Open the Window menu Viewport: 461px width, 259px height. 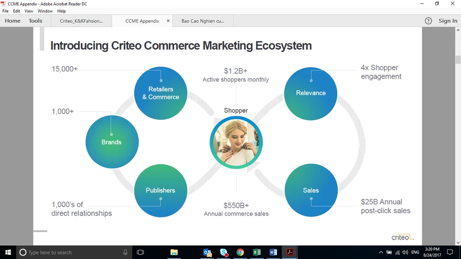(45, 11)
